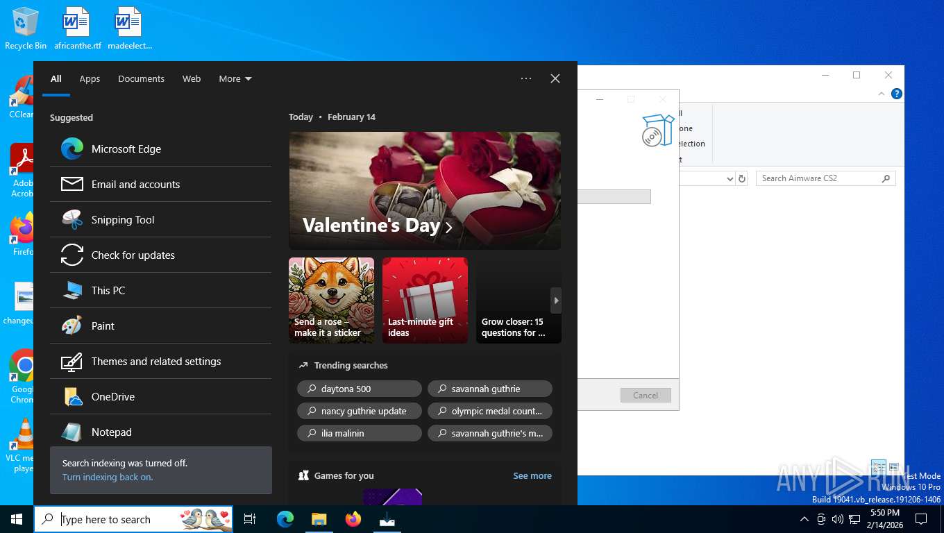This screenshot has width=944, height=533.
Task: Collapse the Explorer ribbon chevron
Action: (882, 94)
